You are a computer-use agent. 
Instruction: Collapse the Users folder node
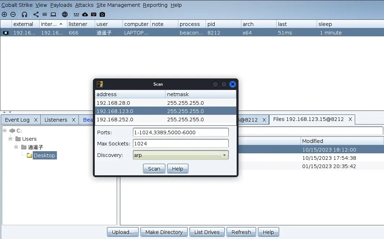tap(10, 139)
